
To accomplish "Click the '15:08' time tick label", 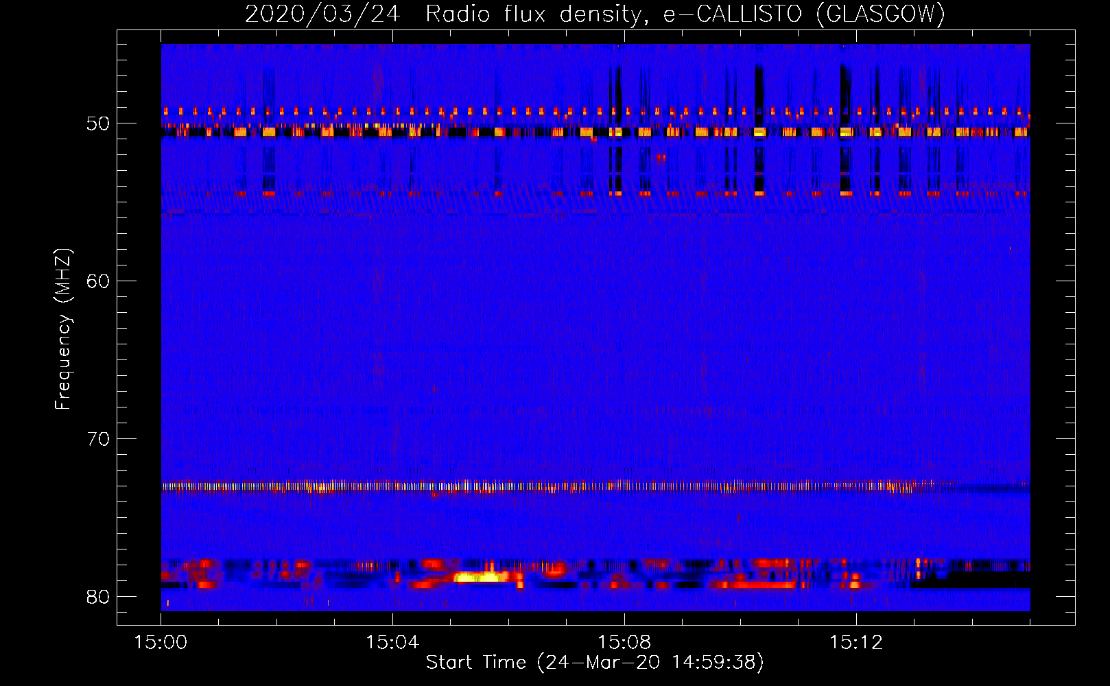I will (x=624, y=643).
